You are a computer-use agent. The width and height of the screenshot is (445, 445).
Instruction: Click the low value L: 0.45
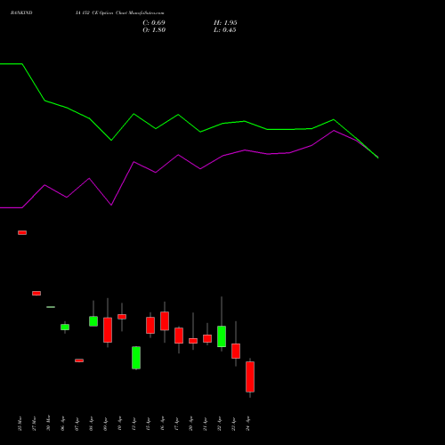[225, 30]
